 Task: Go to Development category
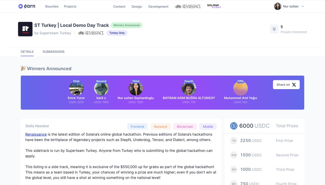coord(158,7)
